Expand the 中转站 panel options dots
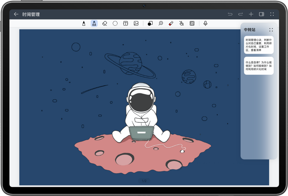Image resolution: width=288 pixels, height=196 pixels. coord(271,30)
